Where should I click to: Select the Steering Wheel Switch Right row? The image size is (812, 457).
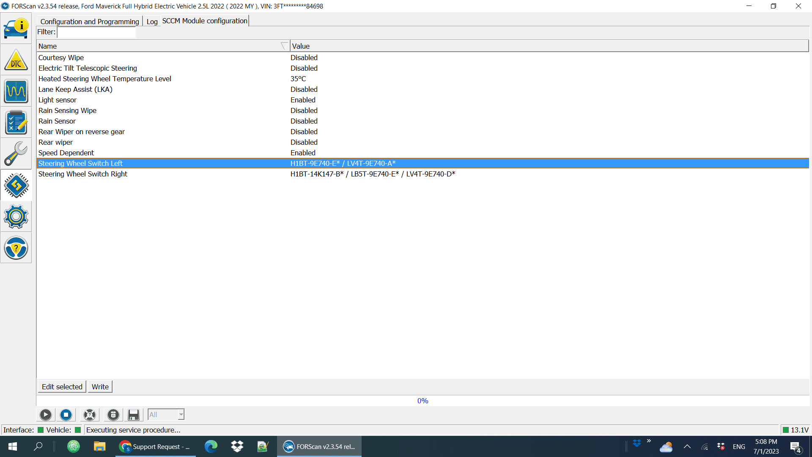[423, 174]
